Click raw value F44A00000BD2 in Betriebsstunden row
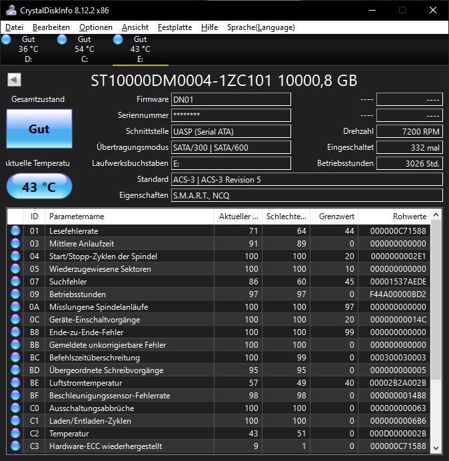The height and width of the screenshot is (461, 449). pyautogui.click(x=398, y=294)
